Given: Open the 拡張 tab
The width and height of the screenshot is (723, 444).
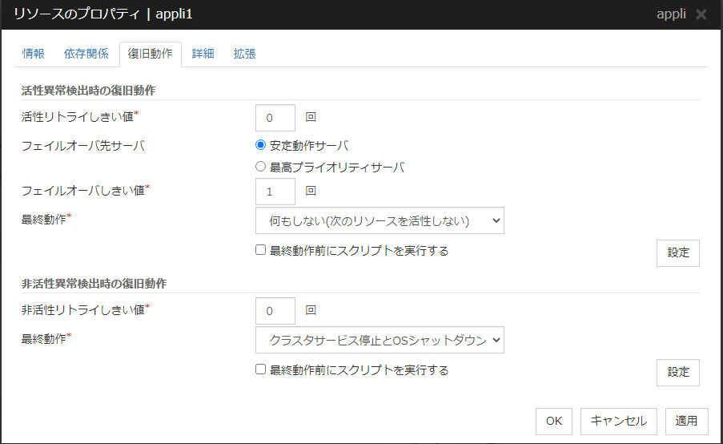Looking at the screenshot, I should [244, 54].
